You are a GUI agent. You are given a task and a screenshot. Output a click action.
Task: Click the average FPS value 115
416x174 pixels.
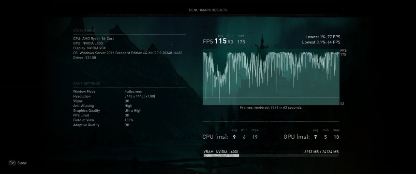point(221,41)
